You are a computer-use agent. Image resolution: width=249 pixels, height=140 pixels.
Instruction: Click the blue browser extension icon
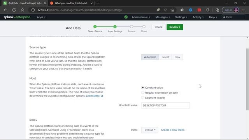tap(191, 10)
